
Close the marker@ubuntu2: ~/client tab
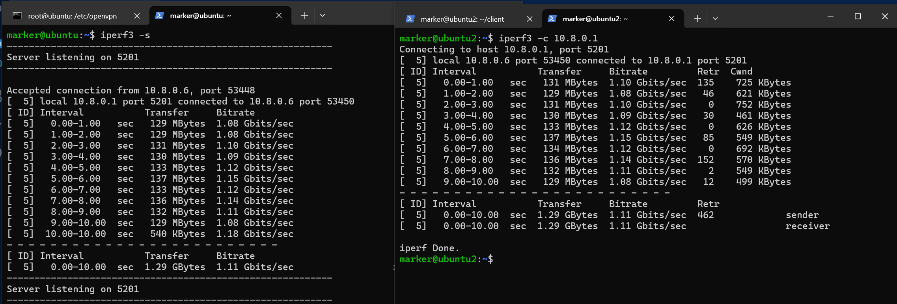(530, 19)
